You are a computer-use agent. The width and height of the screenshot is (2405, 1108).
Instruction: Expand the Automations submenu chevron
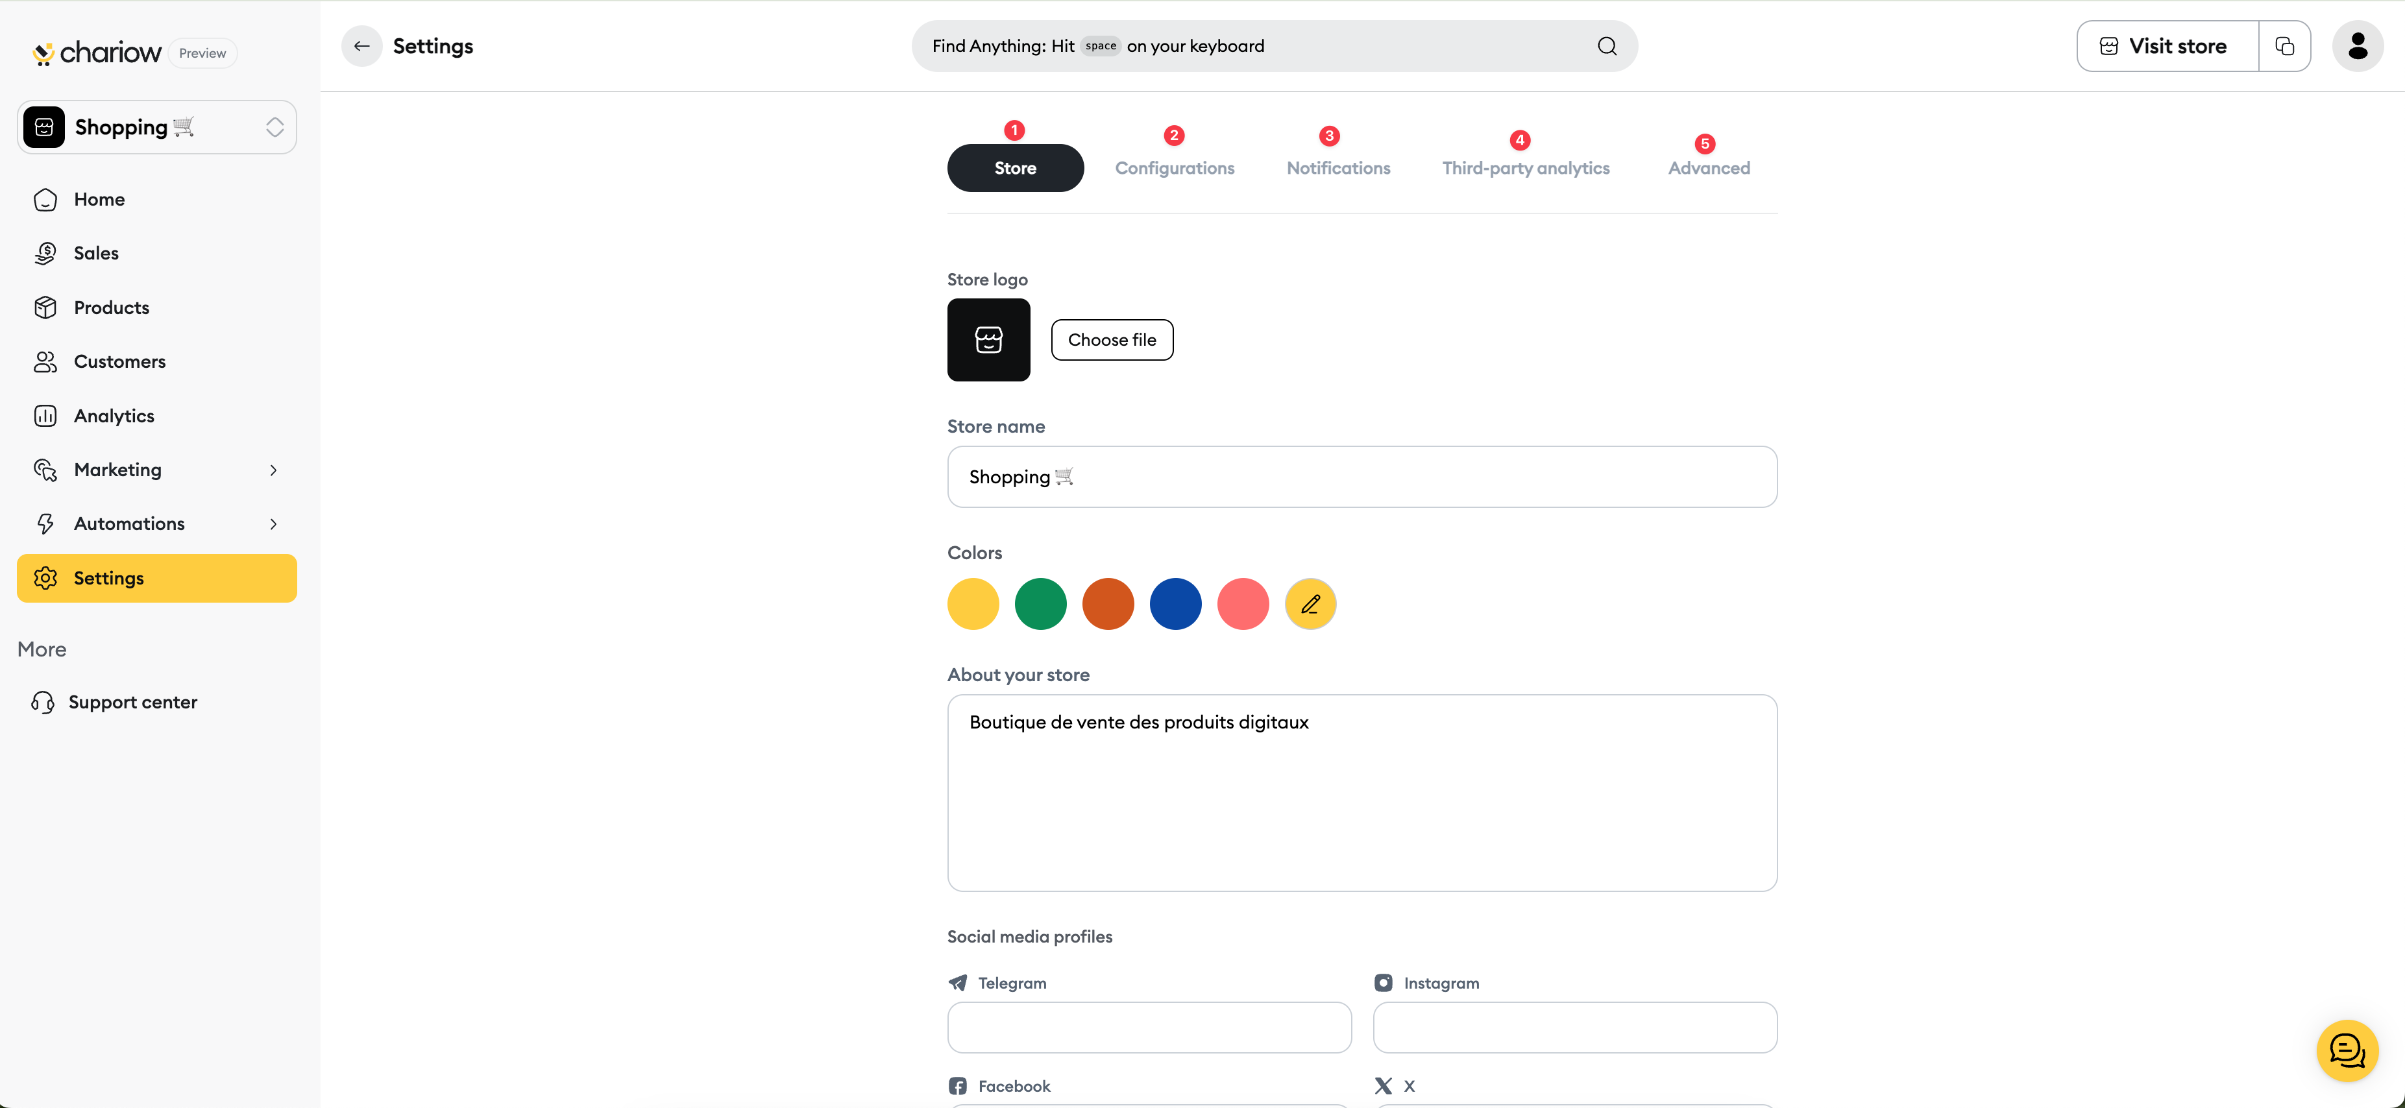274,525
